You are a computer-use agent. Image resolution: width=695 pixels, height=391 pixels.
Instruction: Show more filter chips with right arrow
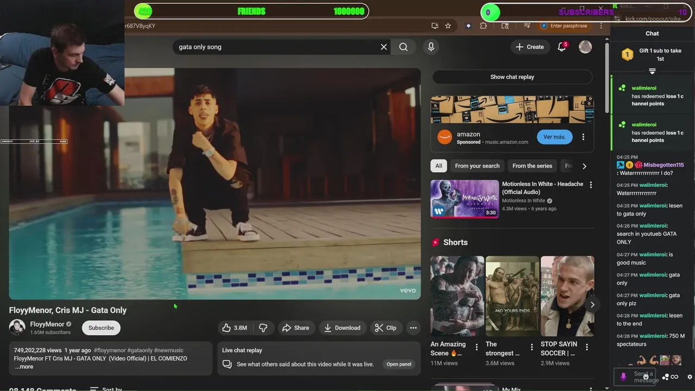tap(584, 166)
